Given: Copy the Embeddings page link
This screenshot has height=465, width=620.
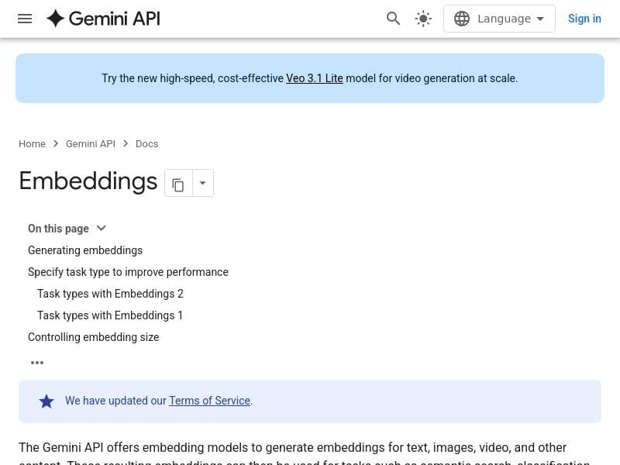Looking at the screenshot, I should coord(178,183).
